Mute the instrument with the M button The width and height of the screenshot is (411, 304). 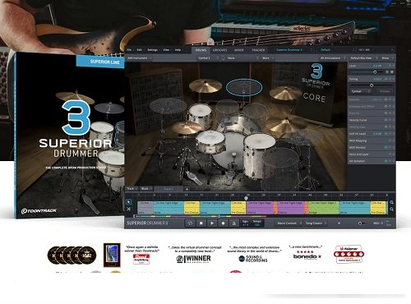tap(392, 71)
